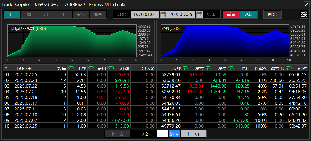Click the quantity value 39

(x=64, y=92)
